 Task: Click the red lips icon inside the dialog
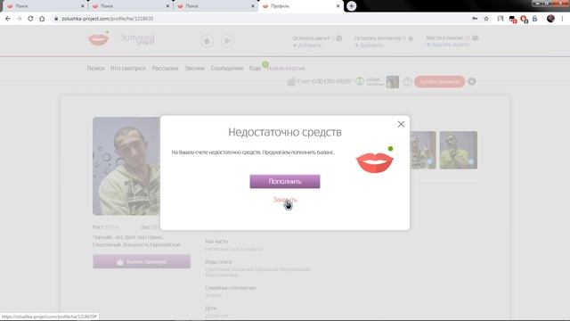374,162
